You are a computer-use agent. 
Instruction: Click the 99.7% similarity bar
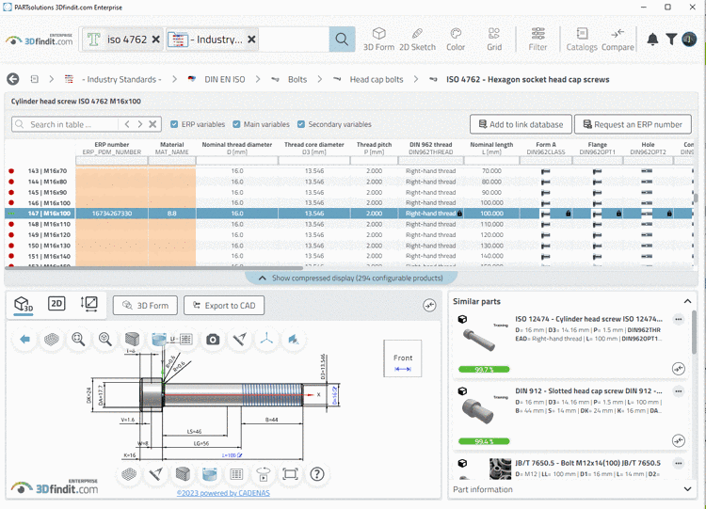485,370
